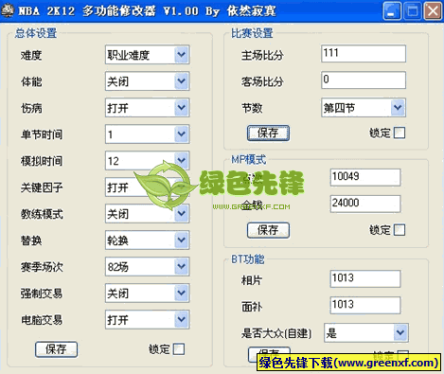
Task: Open the 教练模式 dropdown
Action: tap(182, 214)
